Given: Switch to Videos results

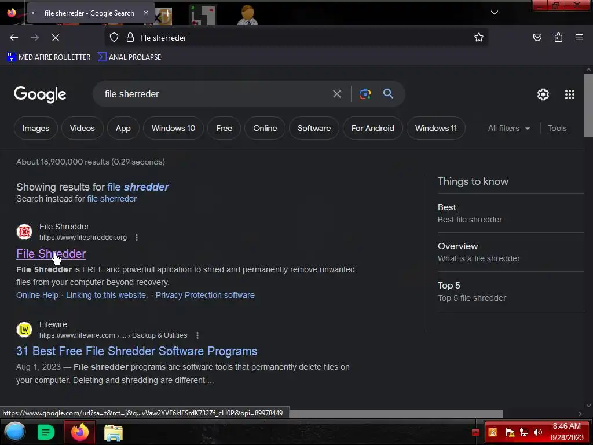Looking at the screenshot, I should (82, 128).
